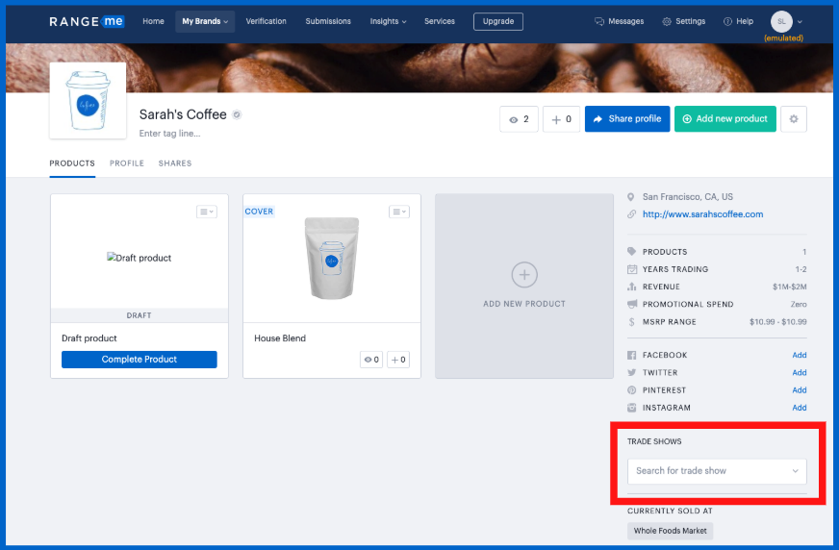This screenshot has height=550, width=839.
Task: Click the Whole Foods Market tag
Action: [670, 531]
